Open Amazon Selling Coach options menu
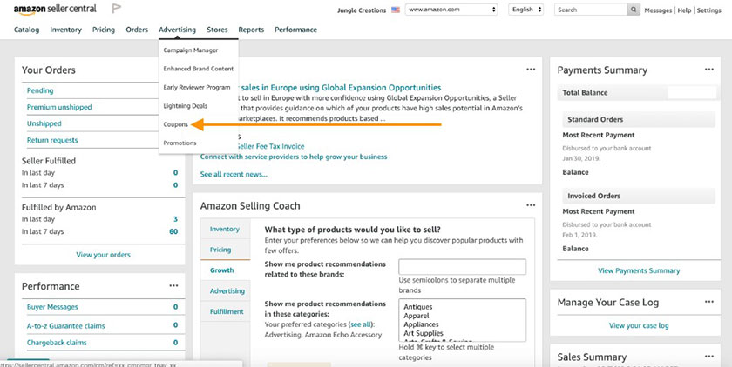Screen dimensions: 732x367 coord(531,205)
